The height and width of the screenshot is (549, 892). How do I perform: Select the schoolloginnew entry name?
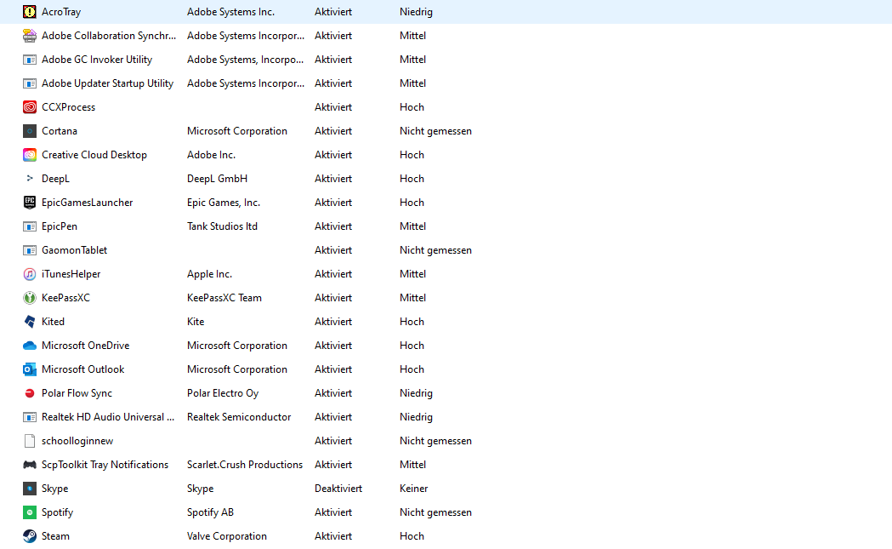[x=77, y=441]
